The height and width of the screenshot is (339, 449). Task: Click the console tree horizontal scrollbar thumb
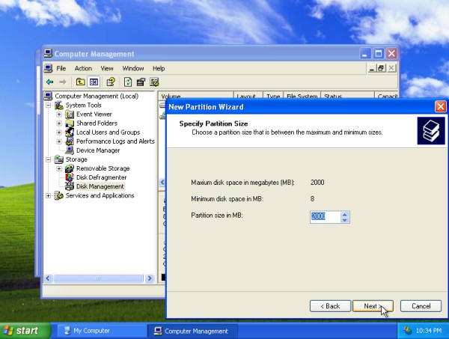pos(98,278)
